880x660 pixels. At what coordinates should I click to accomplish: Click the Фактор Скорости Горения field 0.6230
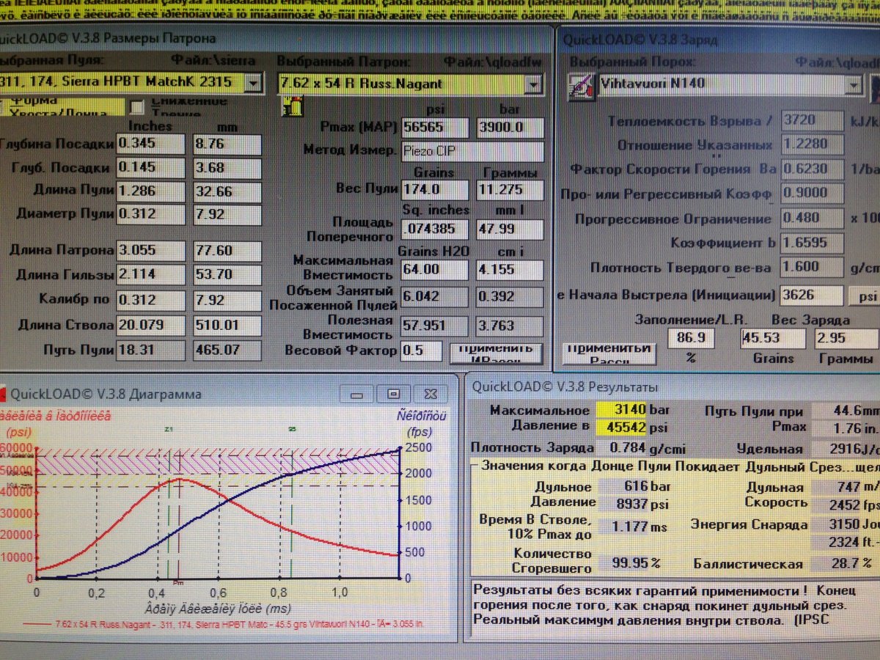[x=813, y=169]
